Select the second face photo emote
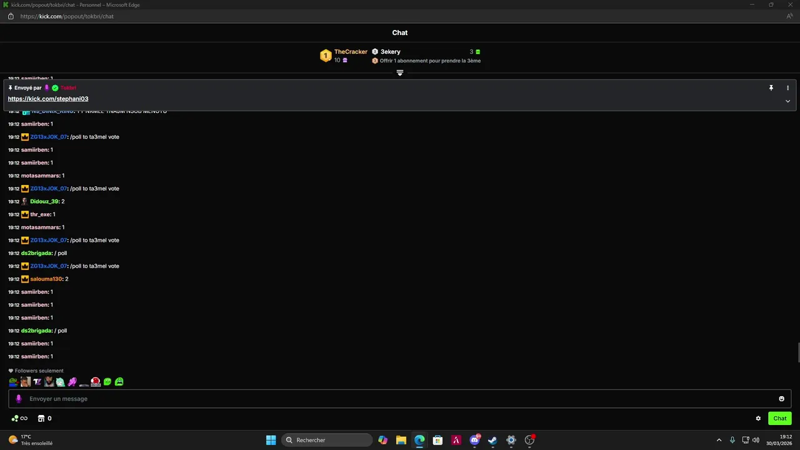The image size is (800, 450). [25, 381]
